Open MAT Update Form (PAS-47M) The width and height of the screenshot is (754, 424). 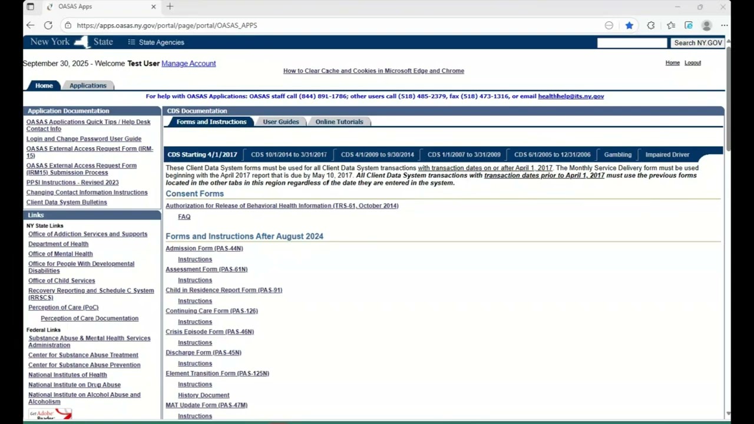click(206, 405)
